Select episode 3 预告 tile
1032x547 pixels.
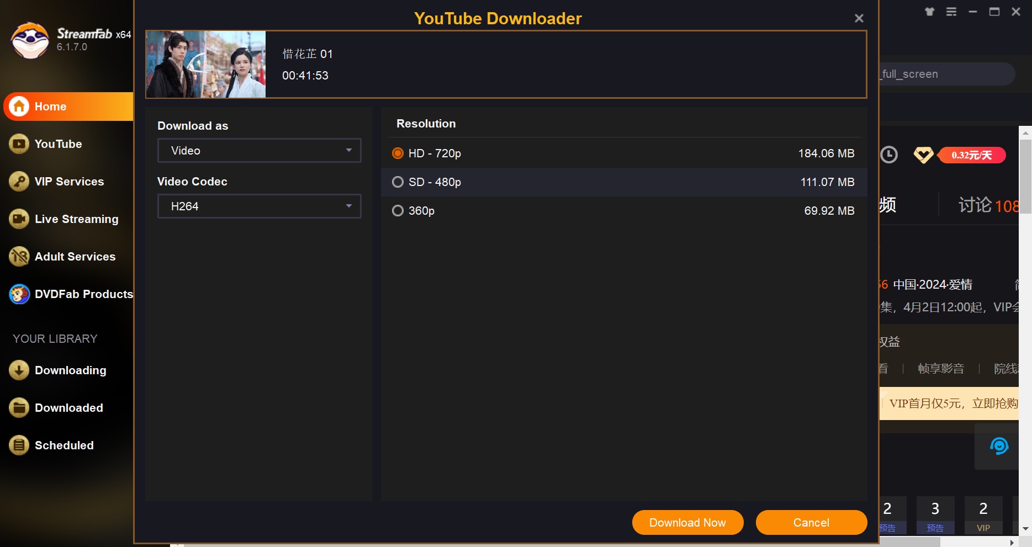[x=935, y=514]
